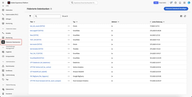Collapse the Entscheidungs-Management section
This screenshot has width=192, height=97.
(x=3, y=47)
